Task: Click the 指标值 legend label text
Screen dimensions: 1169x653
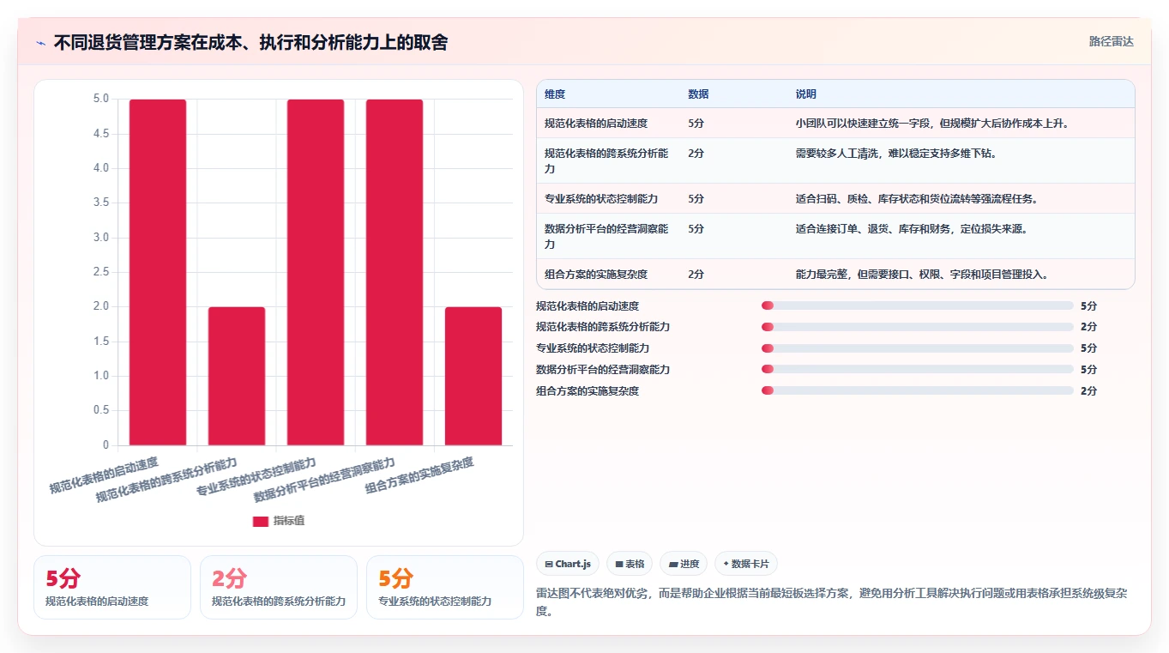Action: pos(289,521)
